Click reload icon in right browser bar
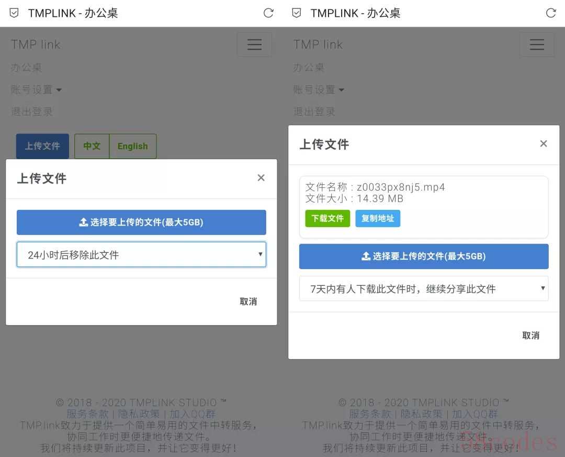Image resolution: width=565 pixels, height=457 pixels. (x=551, y=13)
